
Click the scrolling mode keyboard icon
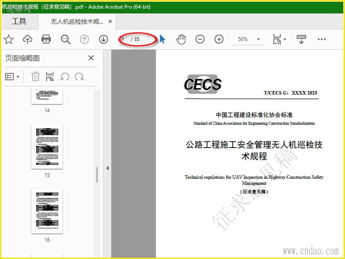pos(301,39)
